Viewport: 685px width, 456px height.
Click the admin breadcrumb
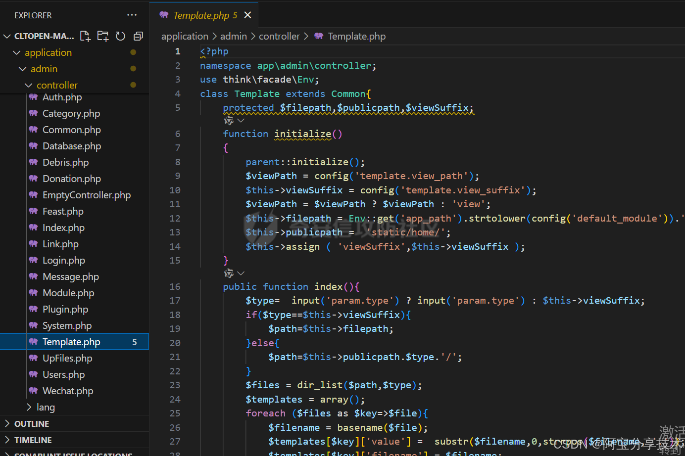234,36
